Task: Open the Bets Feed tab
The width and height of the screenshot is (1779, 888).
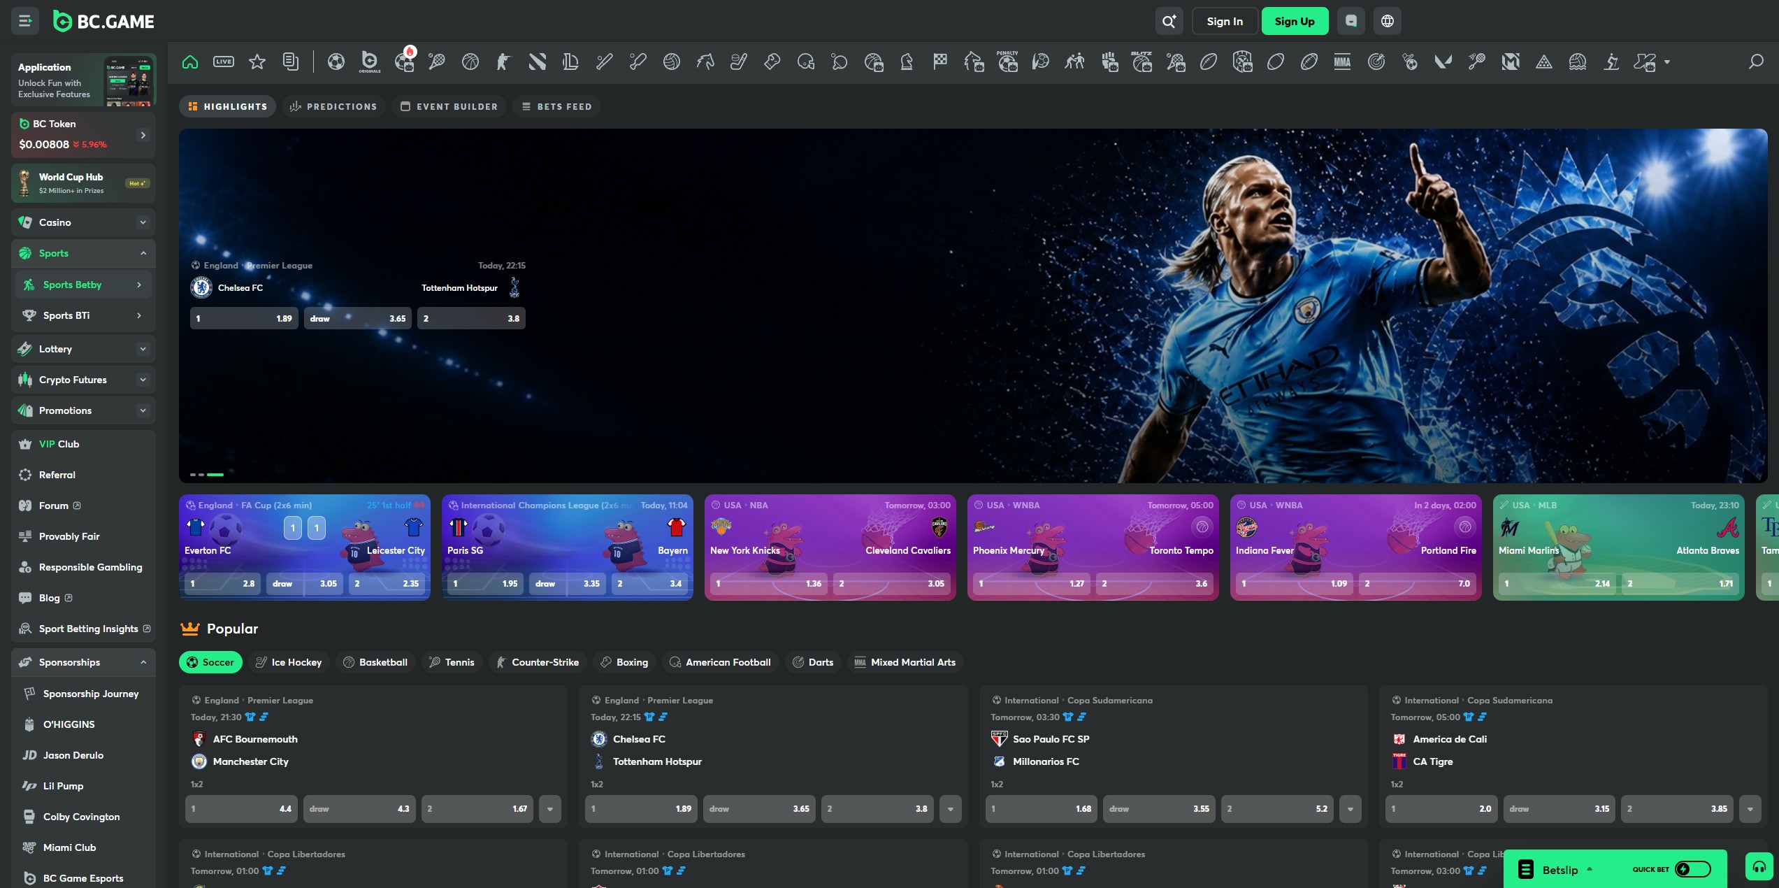Action: (557, 106)
